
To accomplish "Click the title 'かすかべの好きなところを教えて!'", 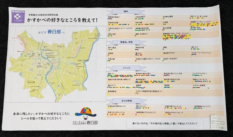I will click(x=62, y=20).
